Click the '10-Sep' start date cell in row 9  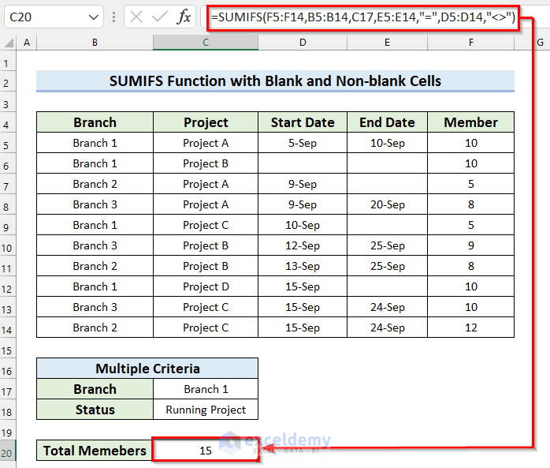click(303, 225)
